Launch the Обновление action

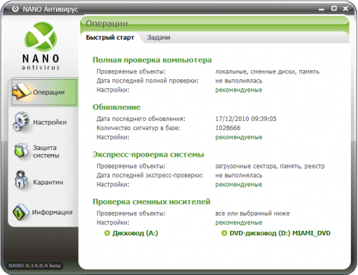tap(117, 107)
